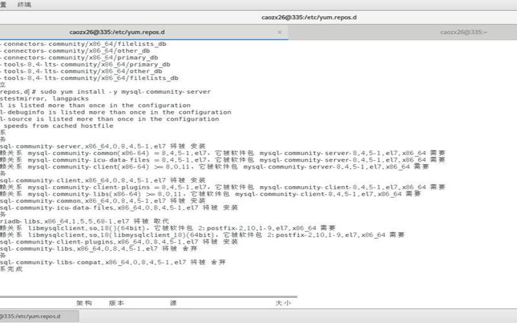
Task: Click the mysql-community-server 将被 安装 line
Action: tap(103, 146)
